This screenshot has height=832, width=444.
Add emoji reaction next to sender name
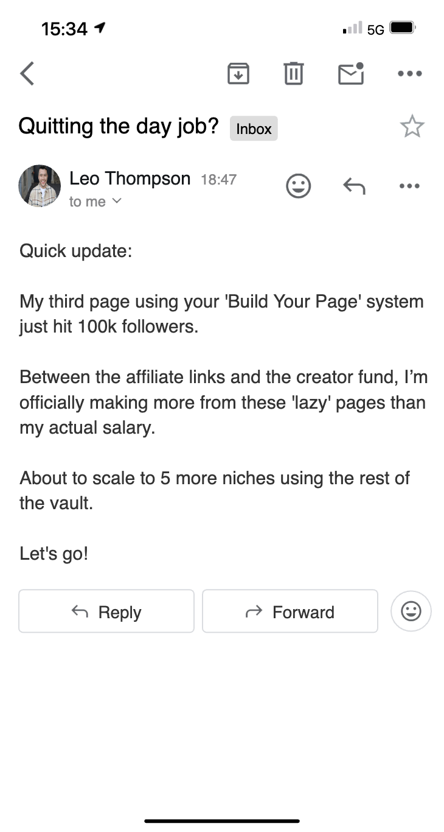pyautogui.click(x=299, y=186)
